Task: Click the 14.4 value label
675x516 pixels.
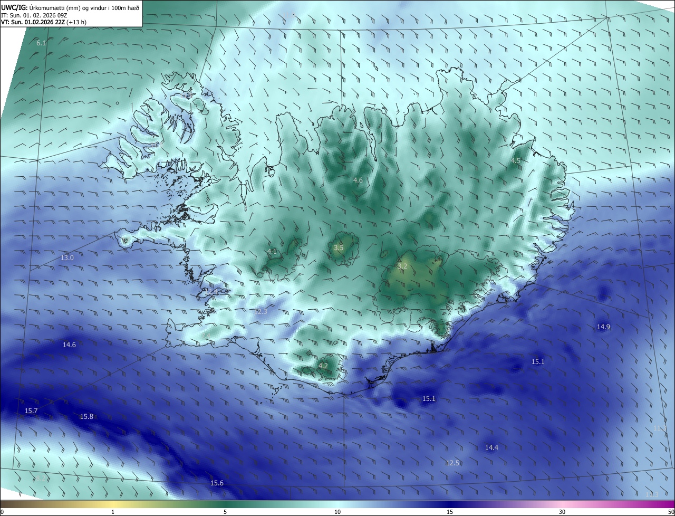Action: click(491, 448)
